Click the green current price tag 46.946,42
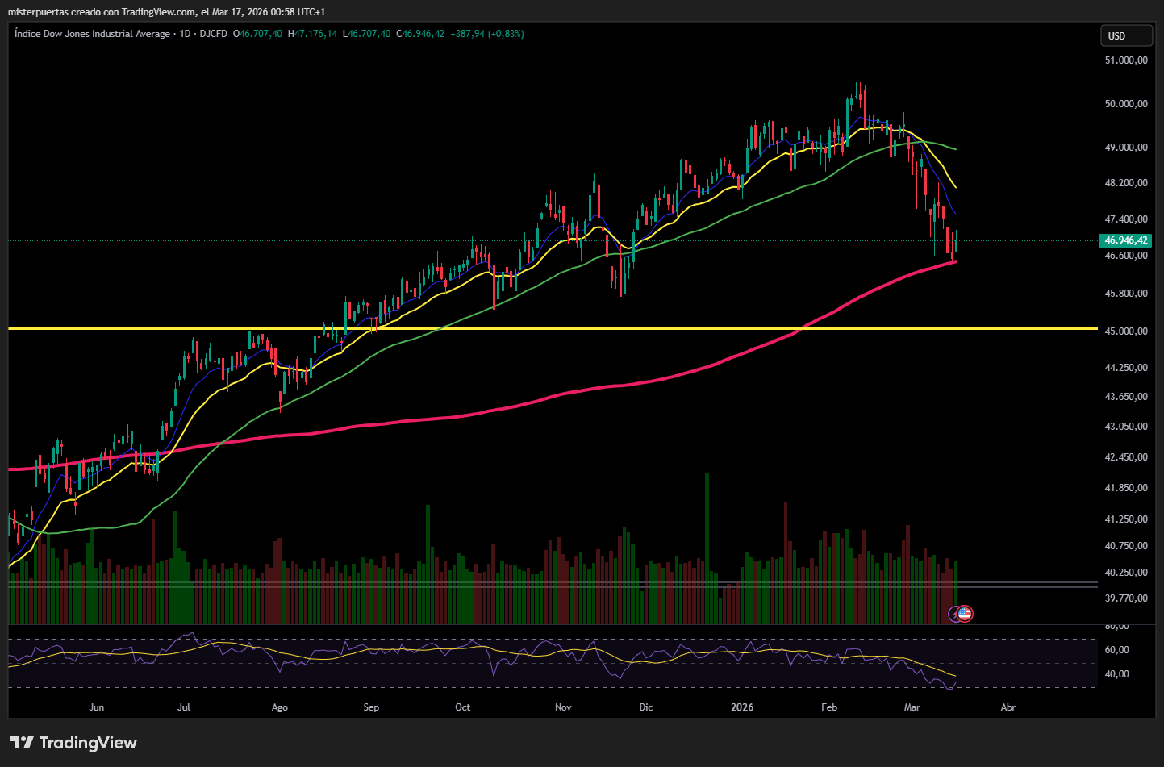The height and width of the screenshot is (767, 1164). 1125,240
